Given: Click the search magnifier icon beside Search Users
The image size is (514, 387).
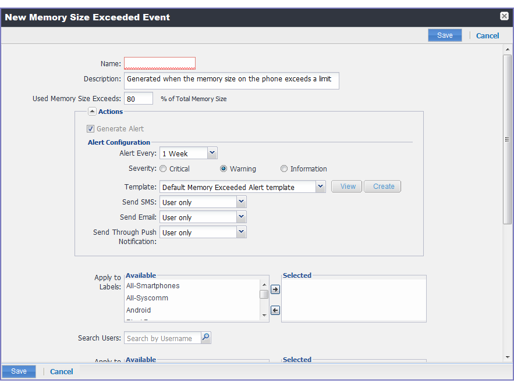Looking at the screenshot, I should tap(205, 338).
